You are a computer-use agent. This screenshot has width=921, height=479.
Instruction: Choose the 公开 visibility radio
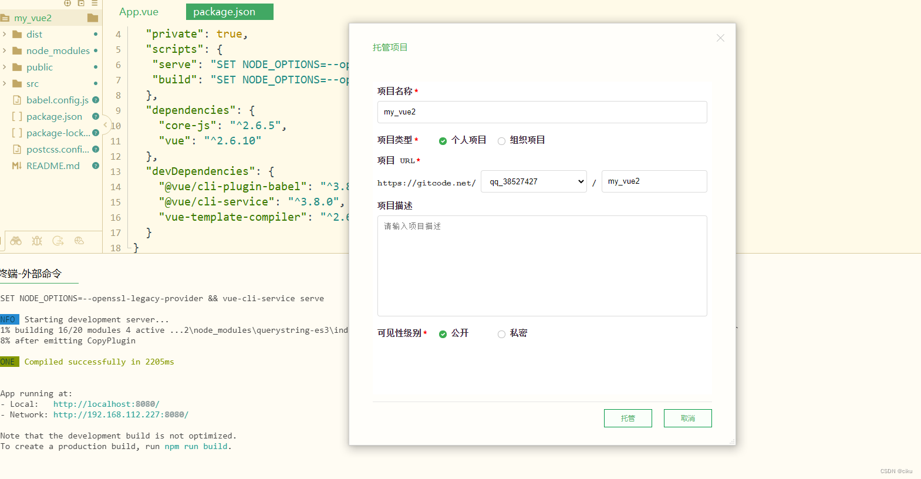point(443,334)
